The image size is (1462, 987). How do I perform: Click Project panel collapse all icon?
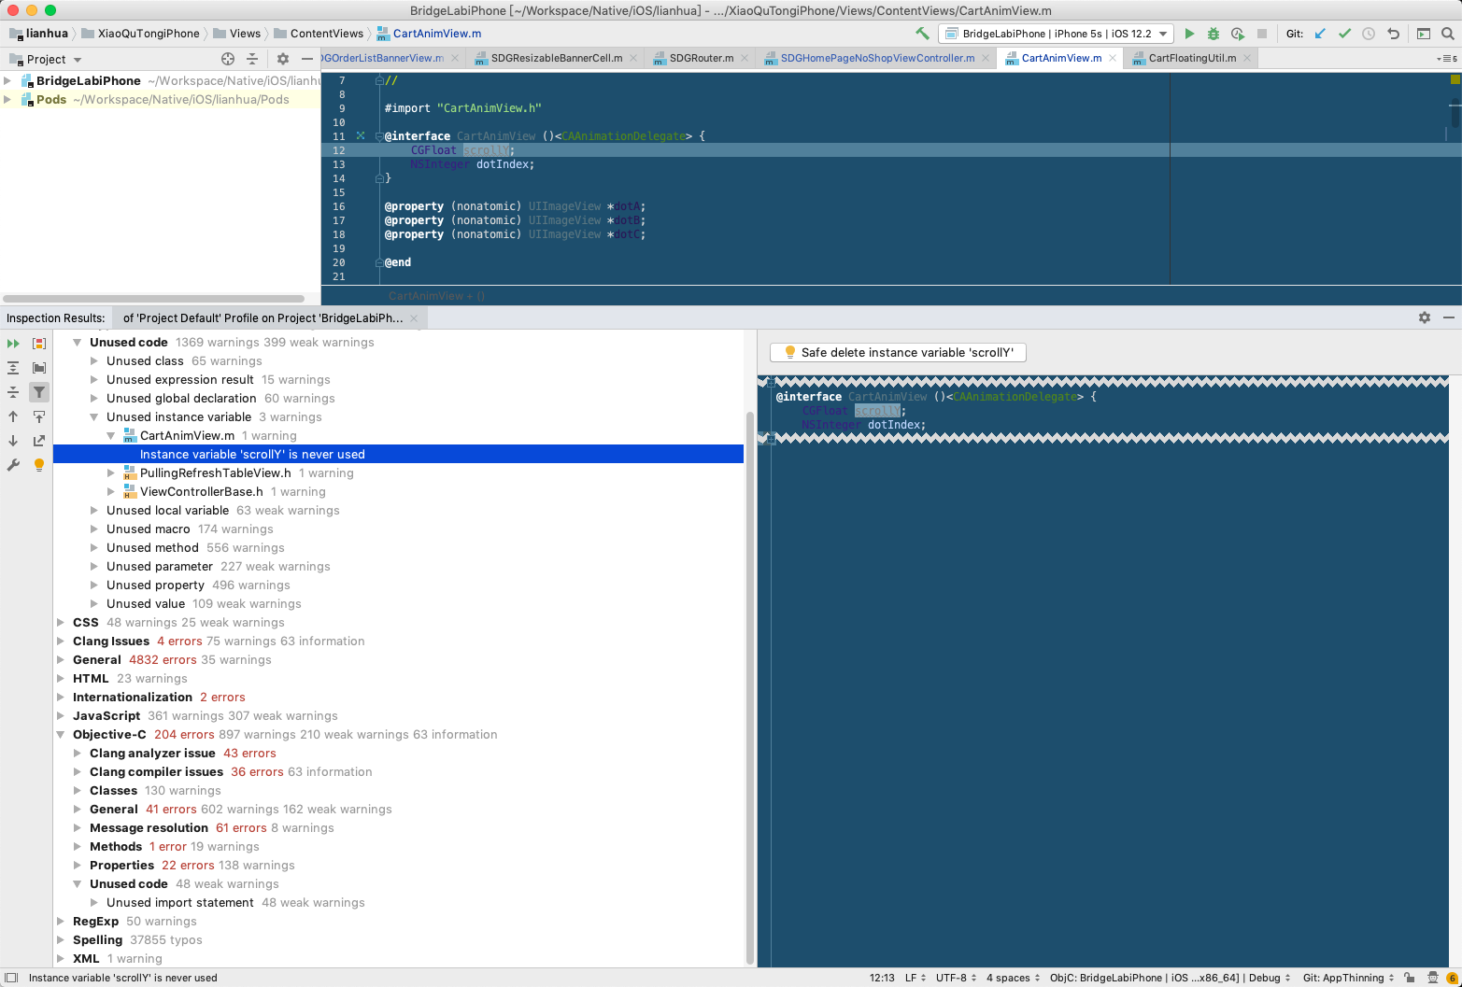[x=251, y=59]
